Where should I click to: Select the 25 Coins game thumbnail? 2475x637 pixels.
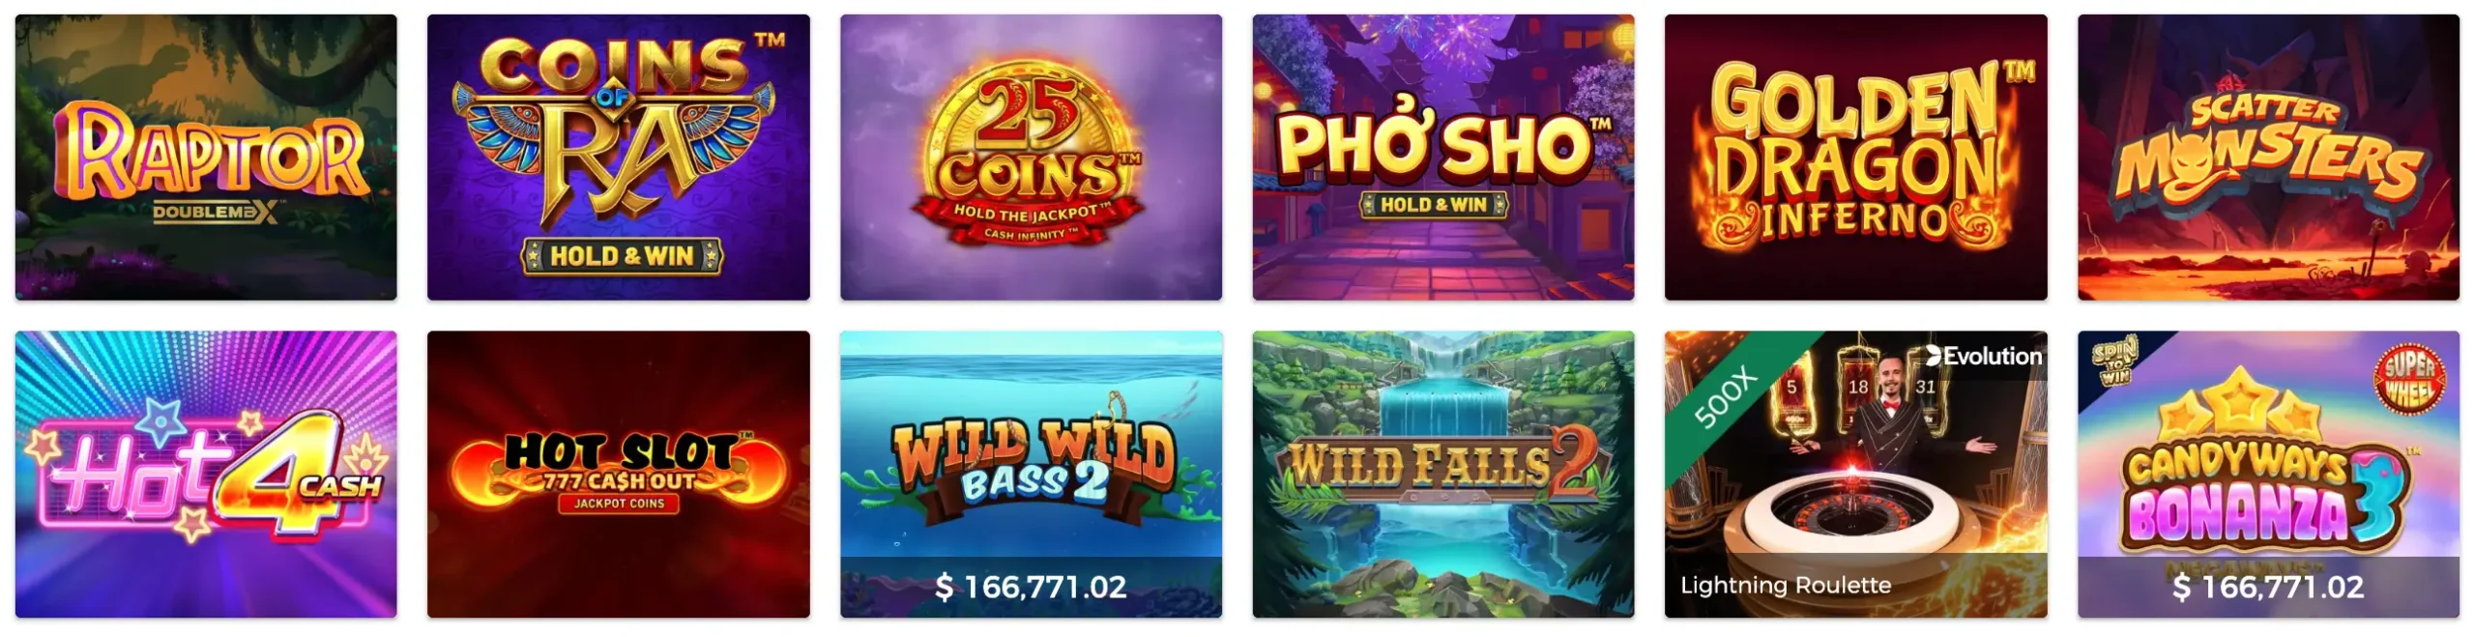coord(1031,157)
